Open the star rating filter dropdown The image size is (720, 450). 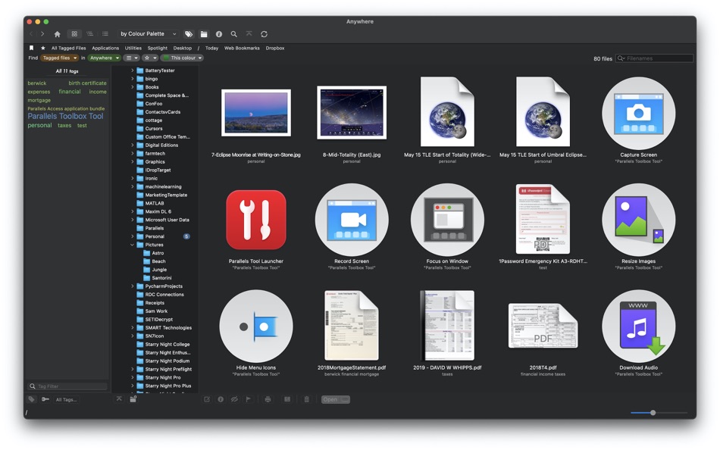click(x=150, y=58)
